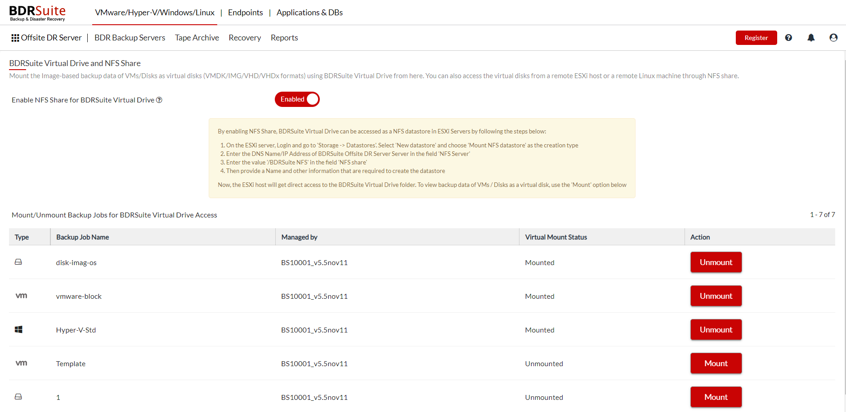Screen dimensions: 846x412
Task: Click Managed by value in disk-imag-os row
Action: (314, 263)
